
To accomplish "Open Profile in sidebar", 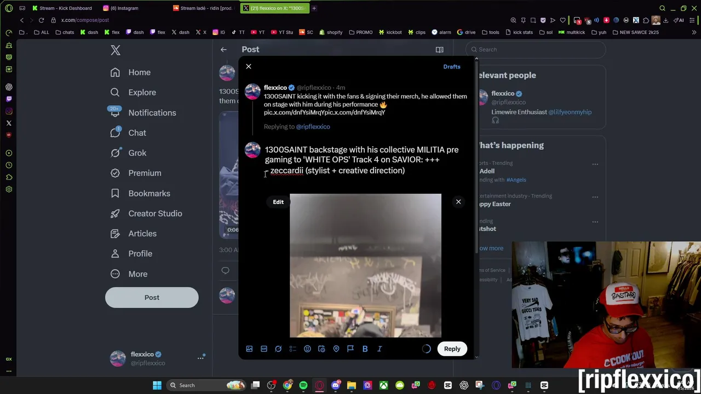I will click(131, 254).
